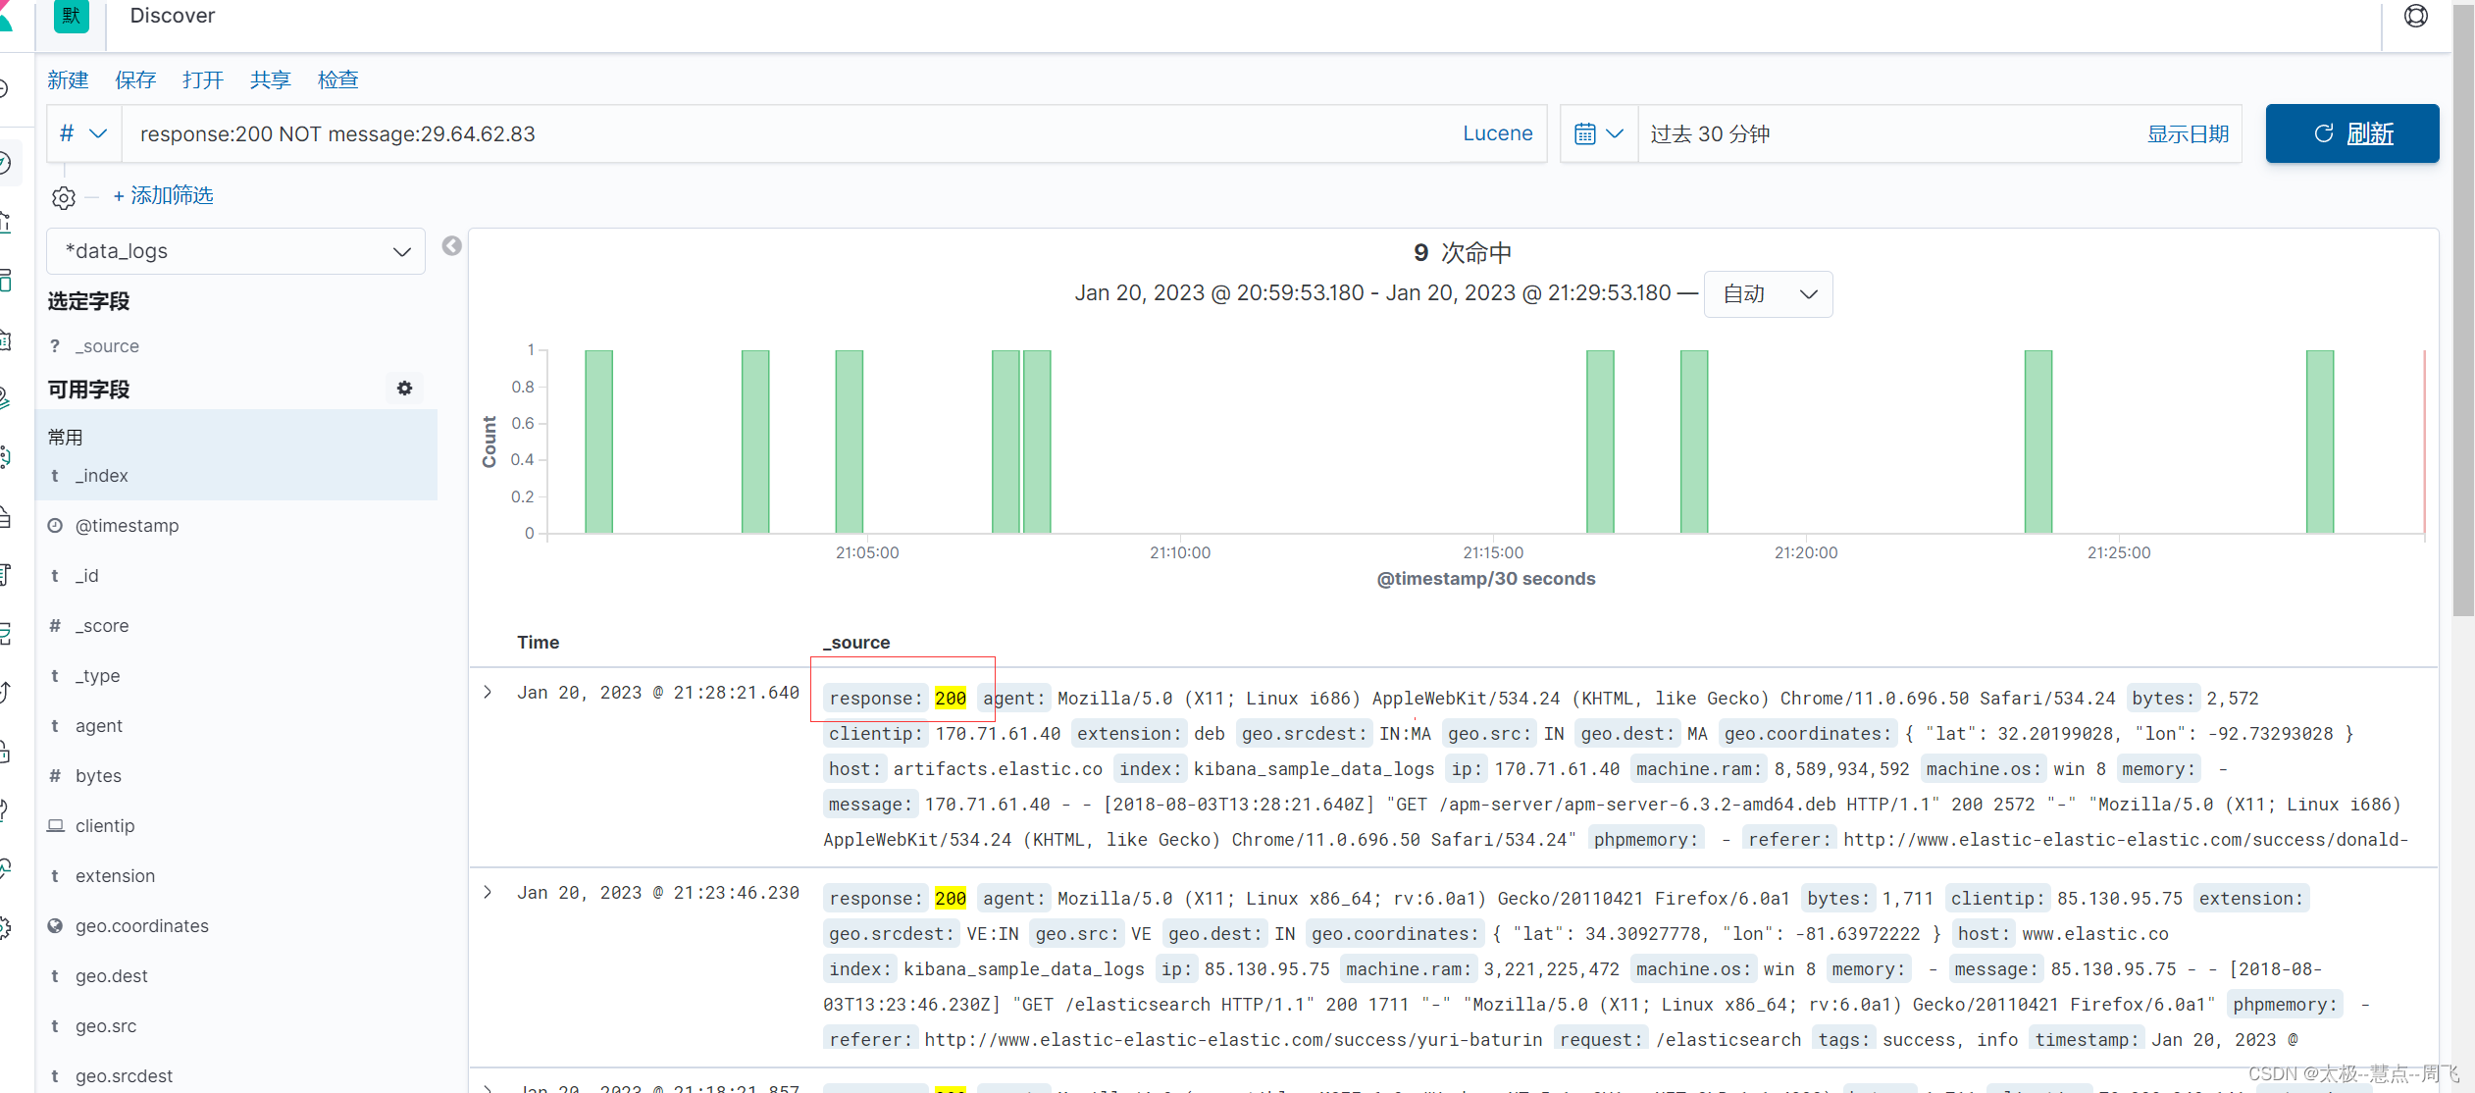Expand second document row at 21:23:46
This screenshot has height=1093, width=2475.
coord(488,893)
